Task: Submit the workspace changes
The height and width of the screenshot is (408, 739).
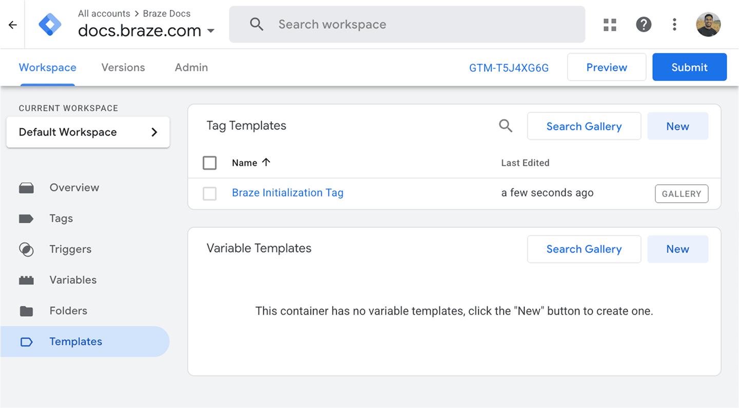Action: coord(689,67)
